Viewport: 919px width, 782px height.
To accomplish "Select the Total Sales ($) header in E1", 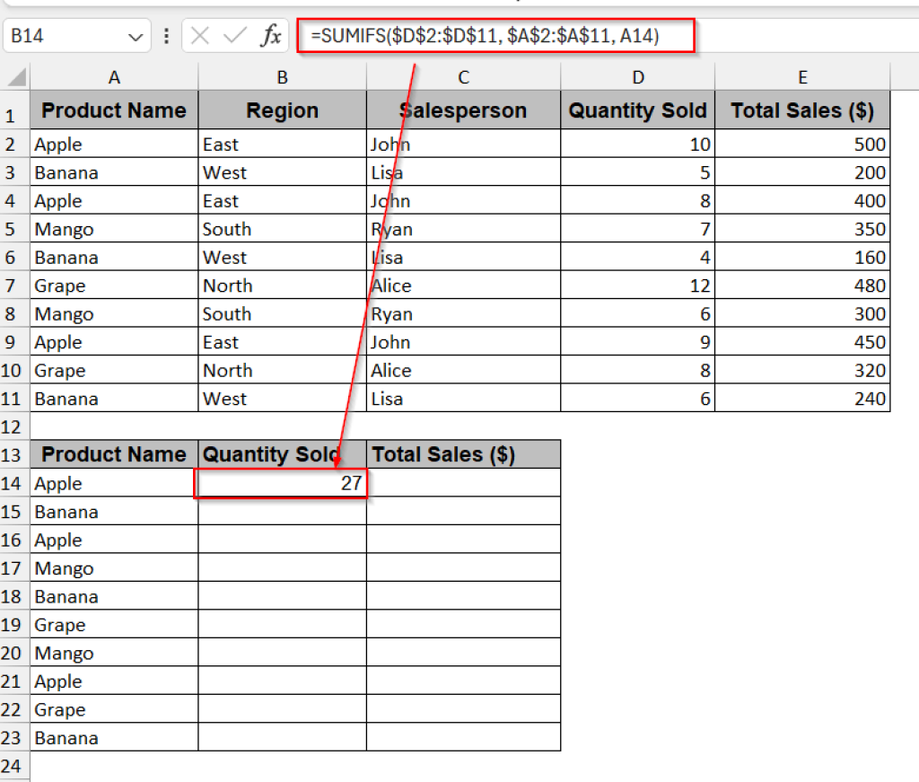I will coord(802,110).
